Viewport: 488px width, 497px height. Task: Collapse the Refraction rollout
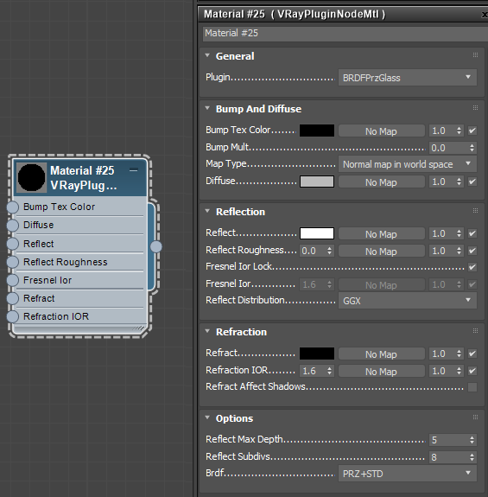207,331
